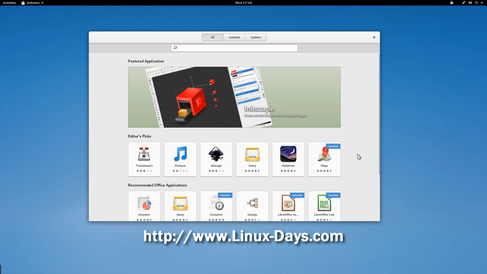Open the Musique app tile
The image size is (487, 274).
coord(180,159)
